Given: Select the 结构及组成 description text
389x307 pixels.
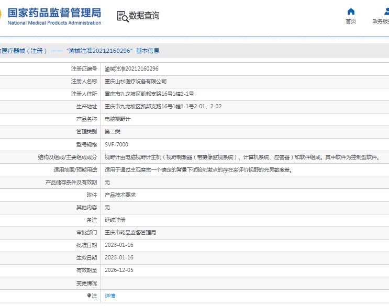Looking at the screenshot, I should coord(242,157).
